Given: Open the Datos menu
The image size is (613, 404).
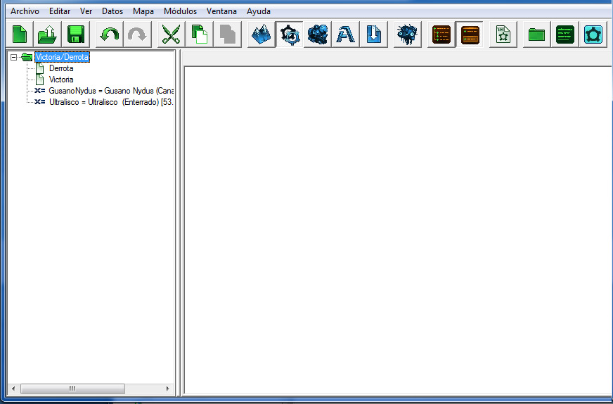Looking at the screenshot, I should (x=112, y=11).
